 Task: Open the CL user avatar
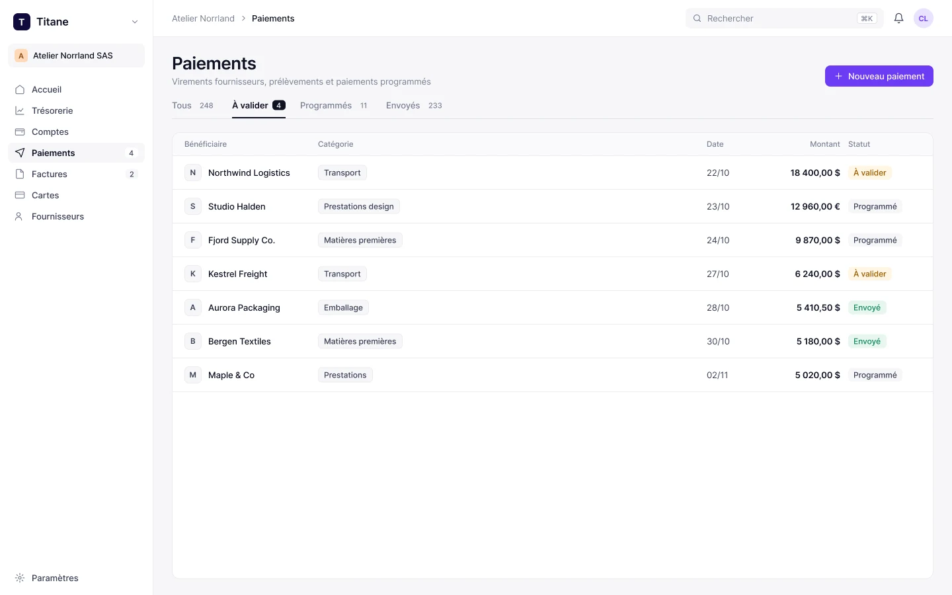tap(924, 19)
